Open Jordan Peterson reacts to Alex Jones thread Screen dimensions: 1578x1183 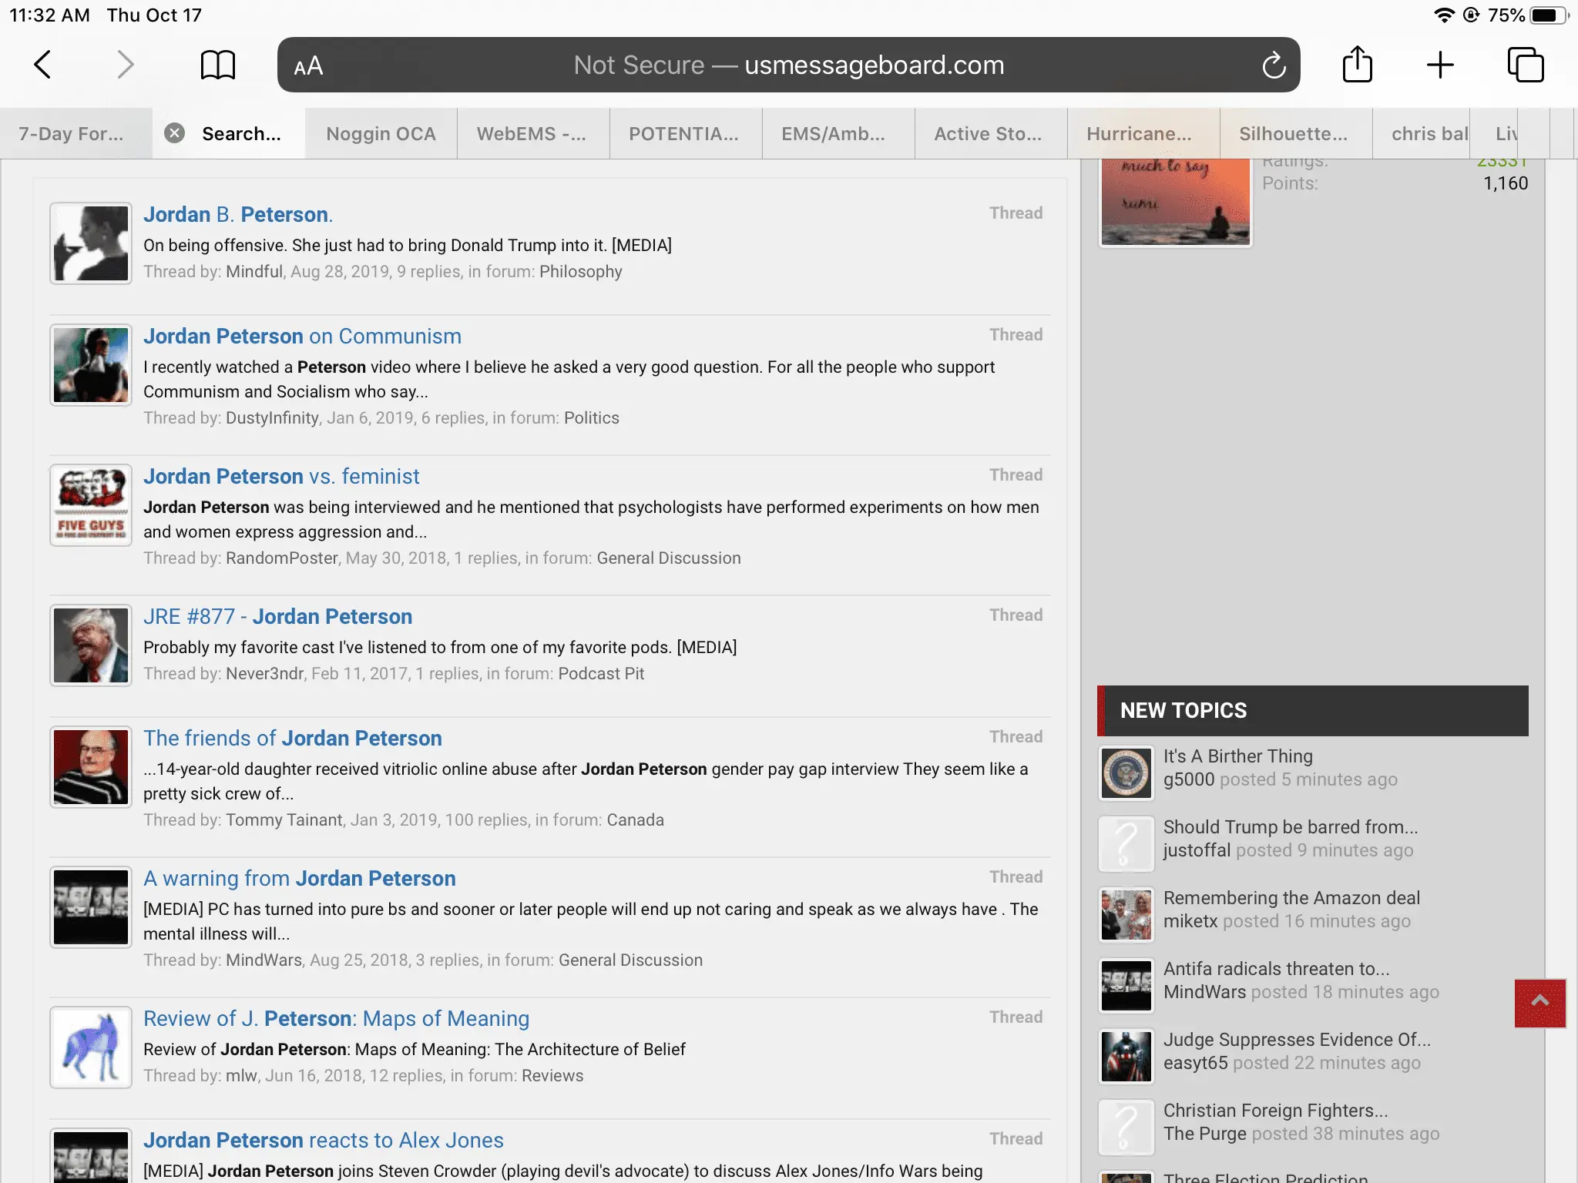324,1140
